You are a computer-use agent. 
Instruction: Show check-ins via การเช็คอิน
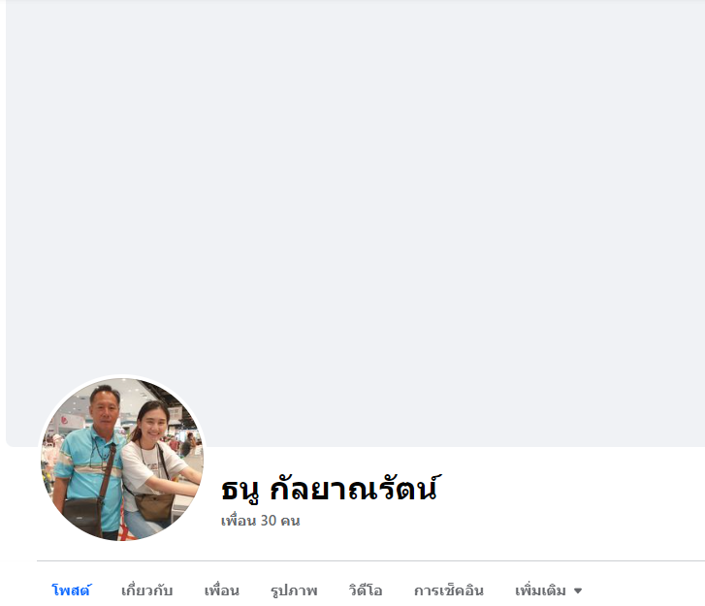tap(448, 590)
